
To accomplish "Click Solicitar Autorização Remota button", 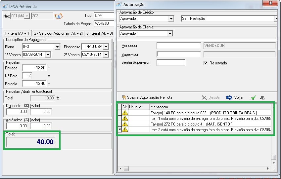I will tap(147, 97).
